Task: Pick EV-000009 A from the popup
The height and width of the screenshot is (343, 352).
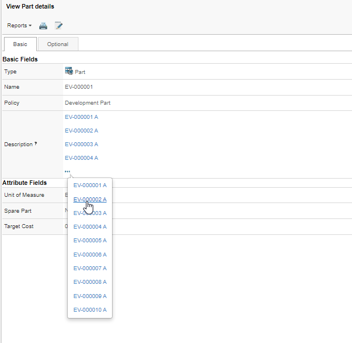Action: click(90, 296)
